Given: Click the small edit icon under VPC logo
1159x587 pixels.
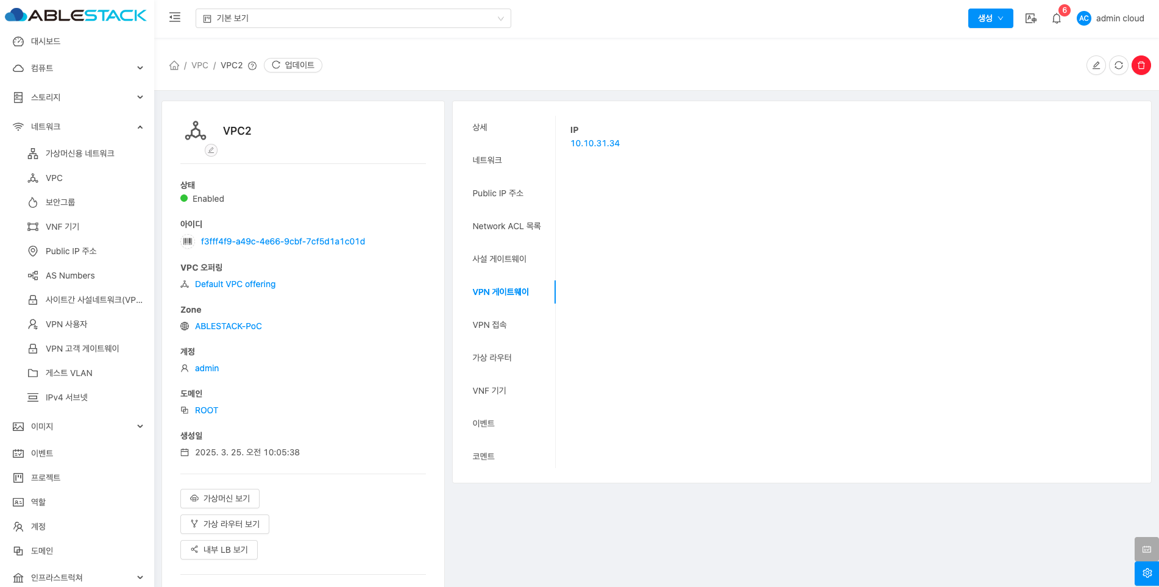Looking at the screenshot, I should (x=211, y=150).
